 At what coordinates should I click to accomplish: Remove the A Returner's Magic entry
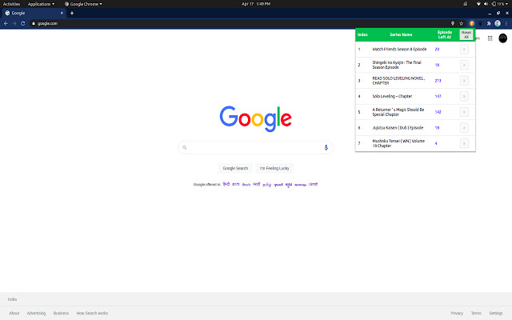coord(464,112)
